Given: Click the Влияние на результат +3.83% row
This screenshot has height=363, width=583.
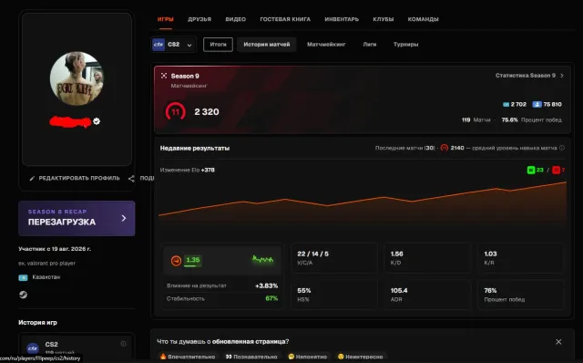Looking at the screenshot, I should pyautogui.click(x=222, y=286).
